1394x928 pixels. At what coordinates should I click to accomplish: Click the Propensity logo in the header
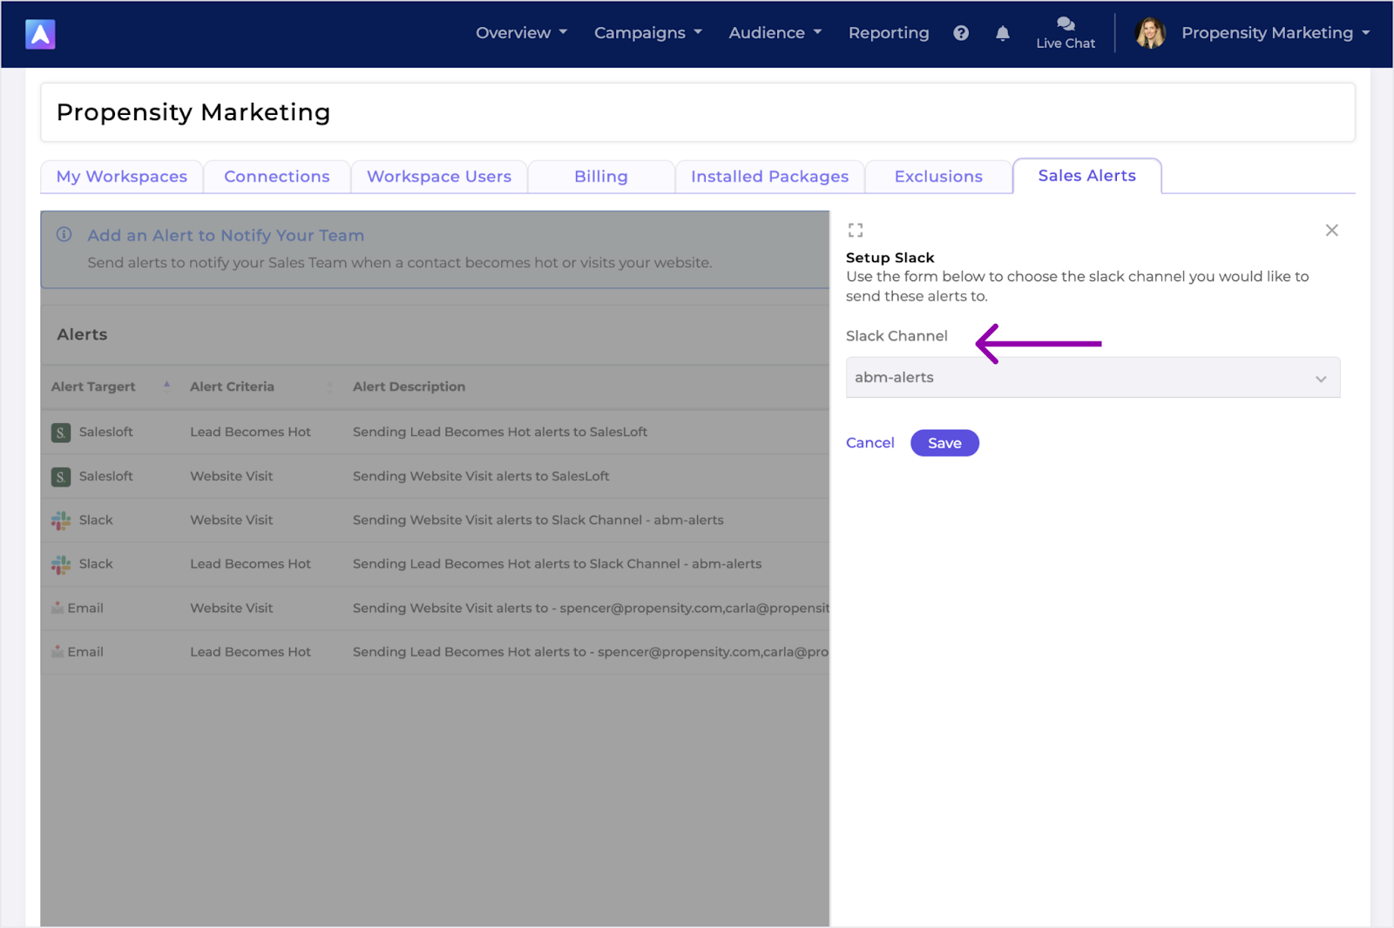40,34
